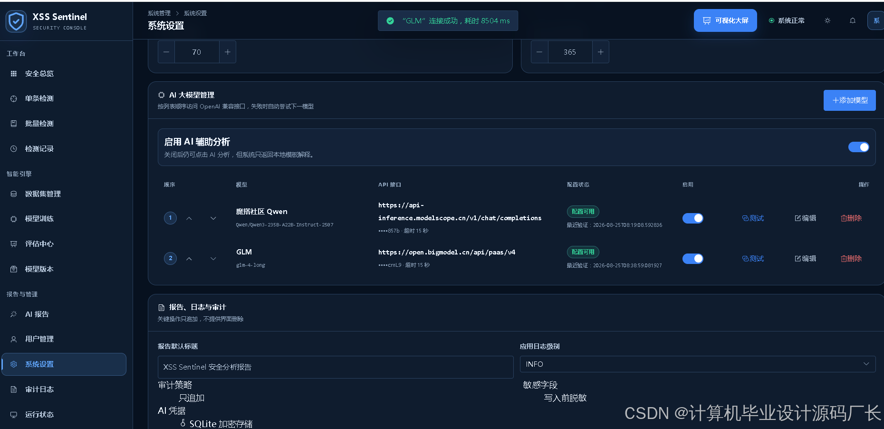Disable the 魔搭社区 Qwen model toggle

(x=693, y=218)
